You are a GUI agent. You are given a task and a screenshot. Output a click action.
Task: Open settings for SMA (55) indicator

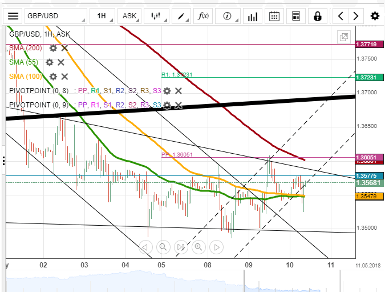[x=50, y=62]
